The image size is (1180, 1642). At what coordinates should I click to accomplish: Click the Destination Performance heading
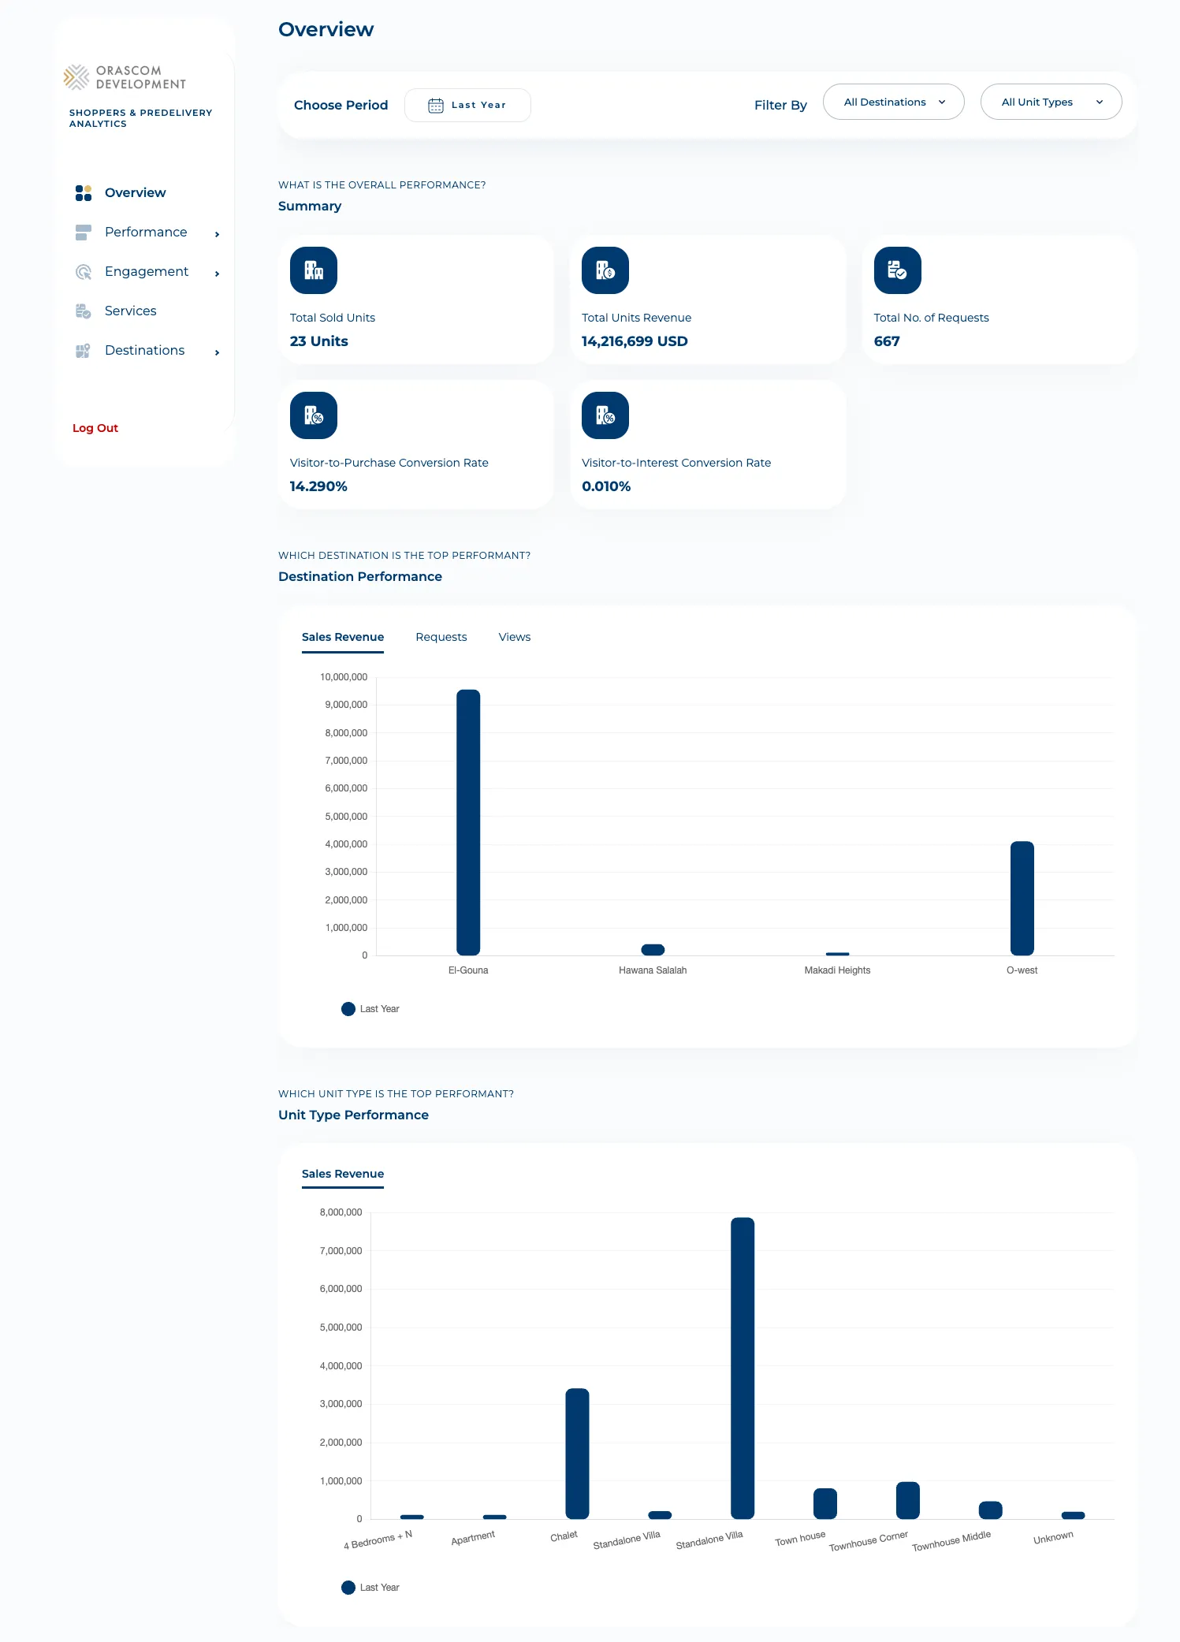pyautogui.click(x=360, y=577)
